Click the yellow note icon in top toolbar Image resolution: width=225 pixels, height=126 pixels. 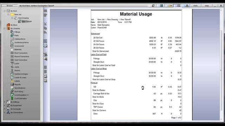(170, 6)
